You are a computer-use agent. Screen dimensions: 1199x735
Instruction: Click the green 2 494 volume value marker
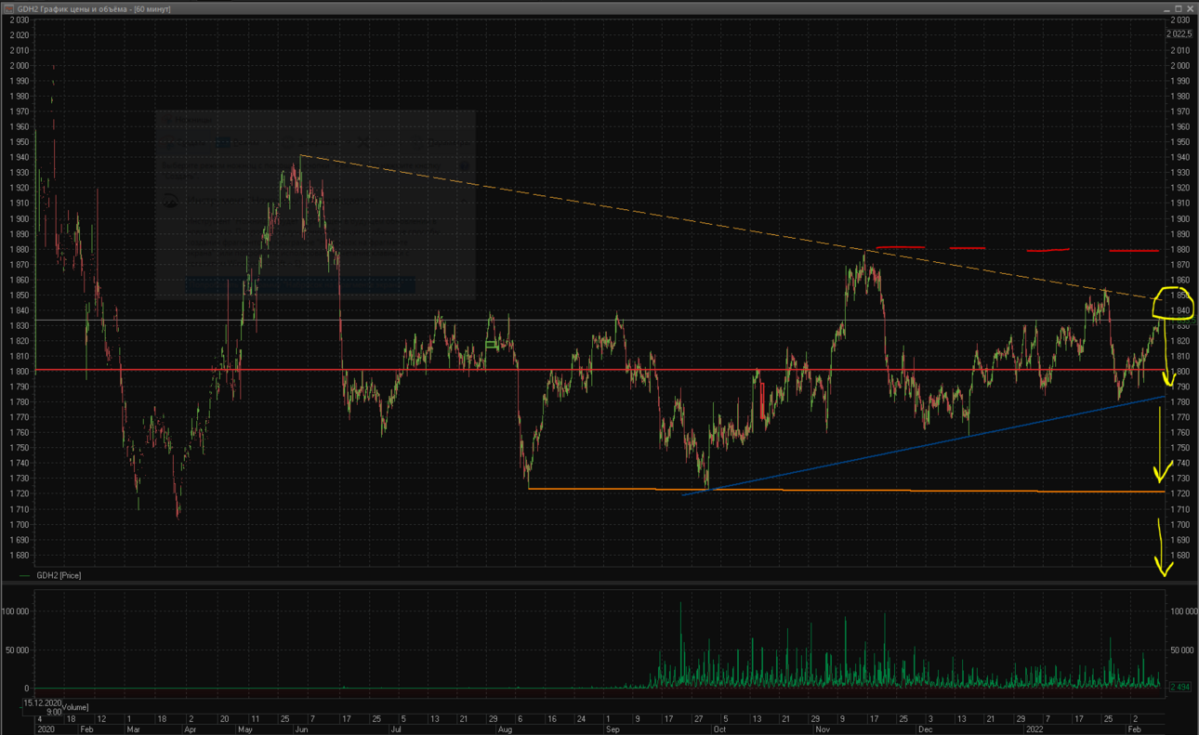[x=1179, y=687]
